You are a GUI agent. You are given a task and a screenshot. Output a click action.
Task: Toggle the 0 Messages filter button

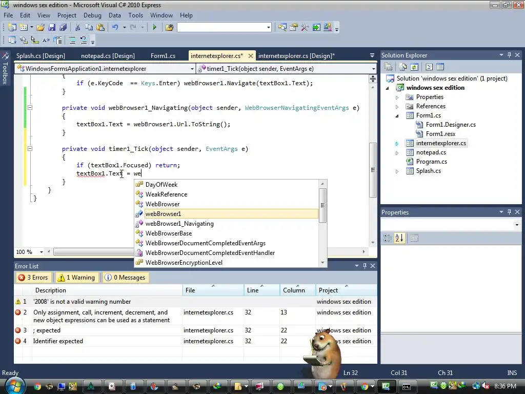tap(125, 278)
